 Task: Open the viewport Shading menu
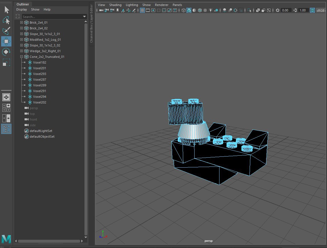tap(115, 5)
